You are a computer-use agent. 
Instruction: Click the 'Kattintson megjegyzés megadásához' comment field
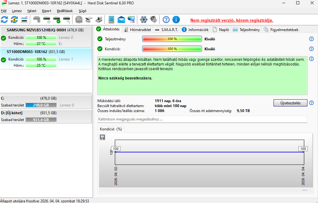click(x=202, y=119)
